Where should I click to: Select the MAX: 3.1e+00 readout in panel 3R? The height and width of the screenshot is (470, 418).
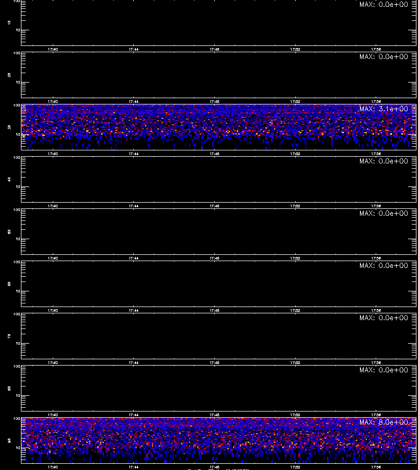384,109
